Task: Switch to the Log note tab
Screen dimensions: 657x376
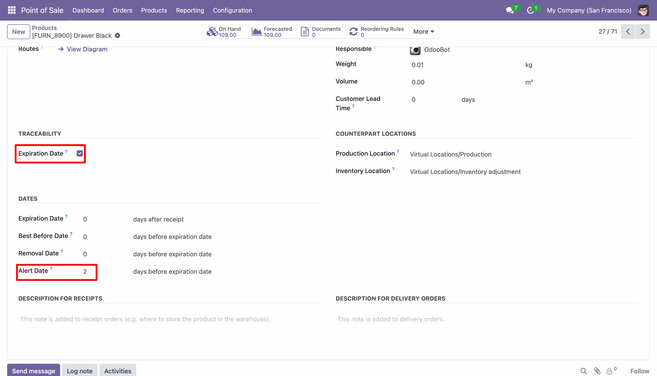Action: [x=79, y=371]
